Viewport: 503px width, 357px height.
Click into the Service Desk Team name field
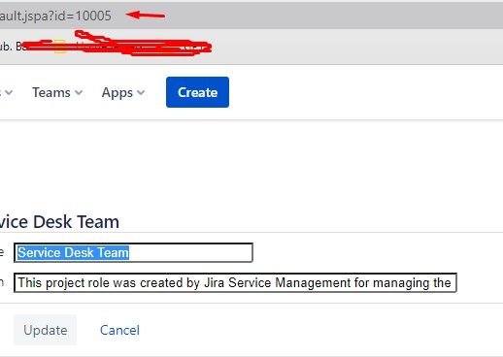[x=133, y=252]
